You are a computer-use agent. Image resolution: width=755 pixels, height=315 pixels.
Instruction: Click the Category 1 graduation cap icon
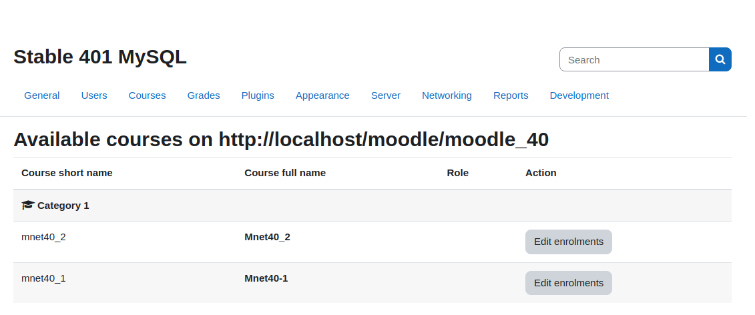(x=28, y=205)
